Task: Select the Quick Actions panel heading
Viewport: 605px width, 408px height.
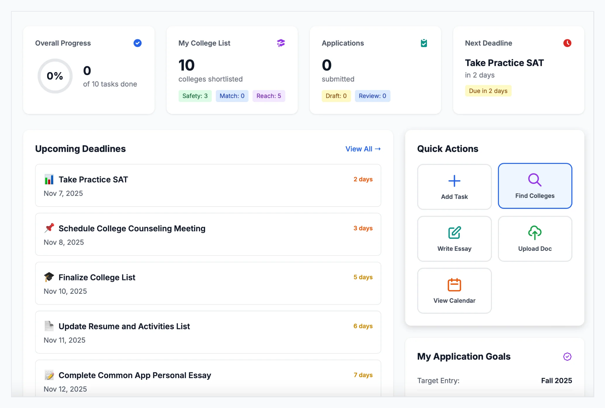Action: pos(447,148)
